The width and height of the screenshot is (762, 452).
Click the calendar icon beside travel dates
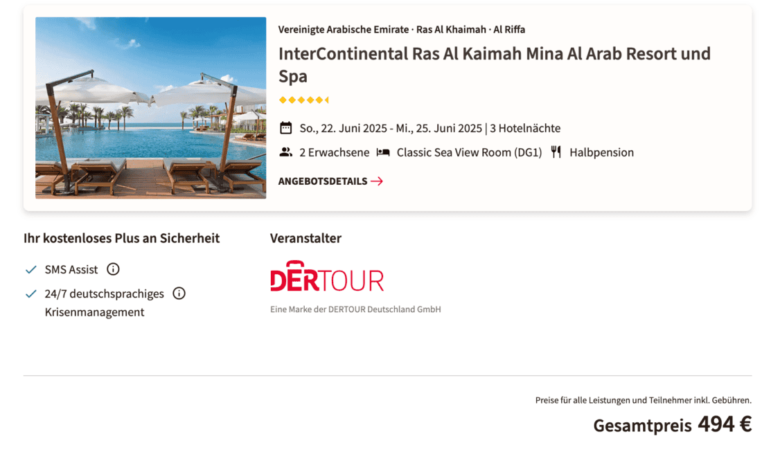285,128
